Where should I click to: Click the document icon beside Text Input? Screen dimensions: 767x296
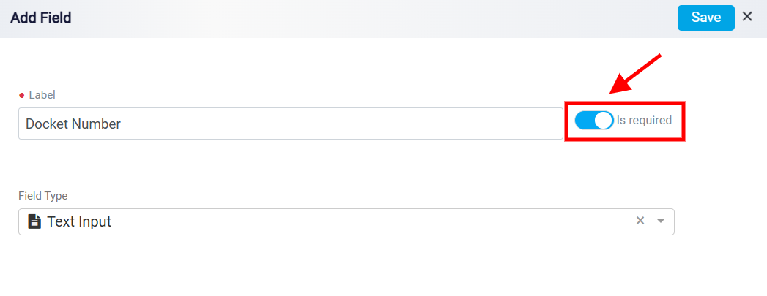(34, 222)
